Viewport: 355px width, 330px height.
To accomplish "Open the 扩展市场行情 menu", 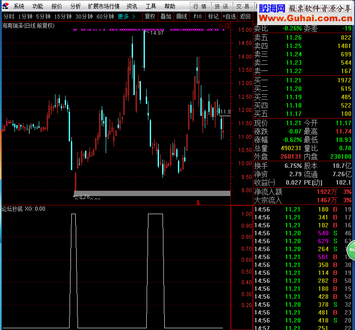I will [x=104, y=6].
